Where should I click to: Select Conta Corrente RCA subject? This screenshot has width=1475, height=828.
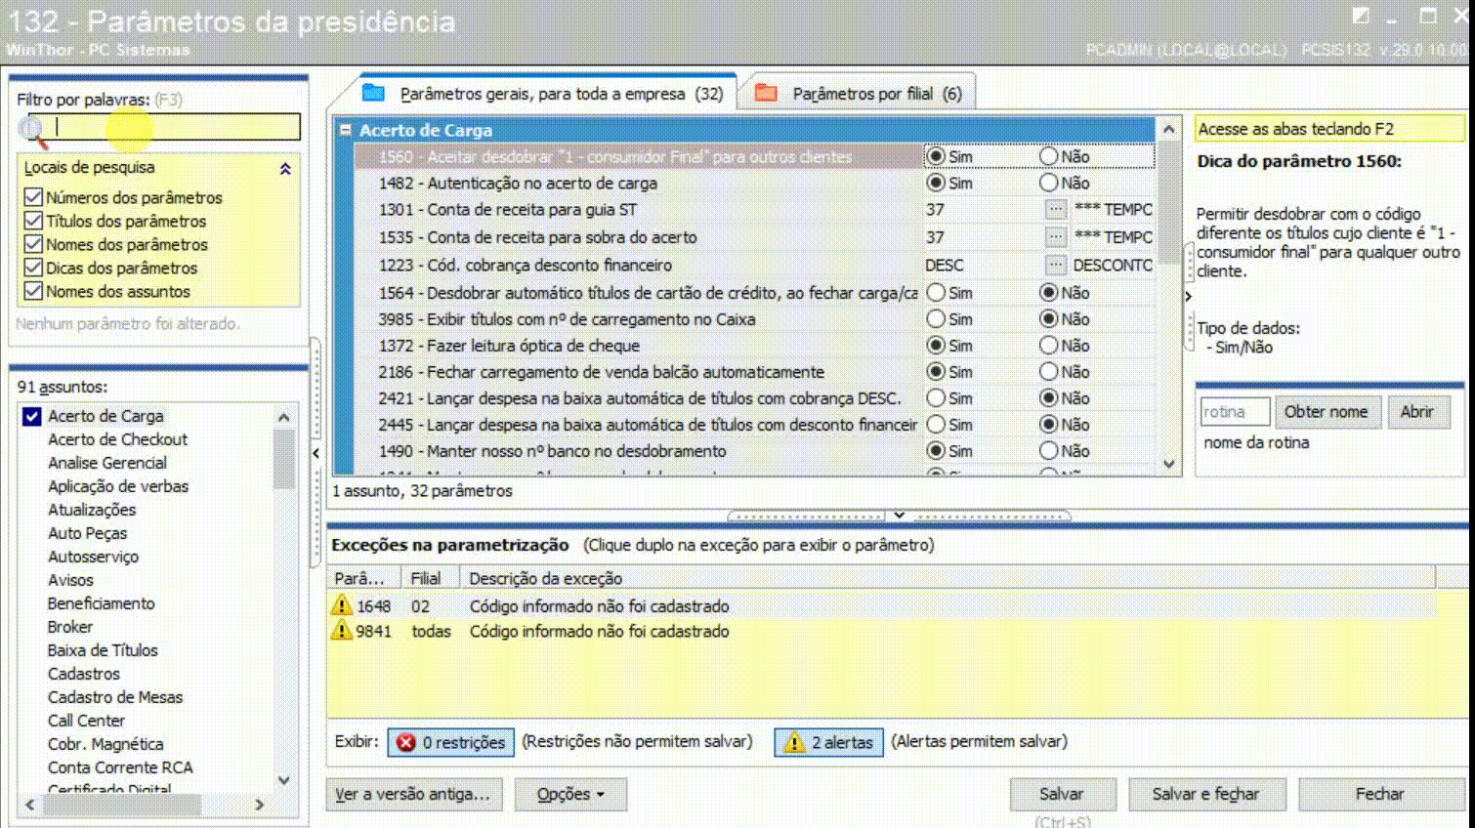120,767
